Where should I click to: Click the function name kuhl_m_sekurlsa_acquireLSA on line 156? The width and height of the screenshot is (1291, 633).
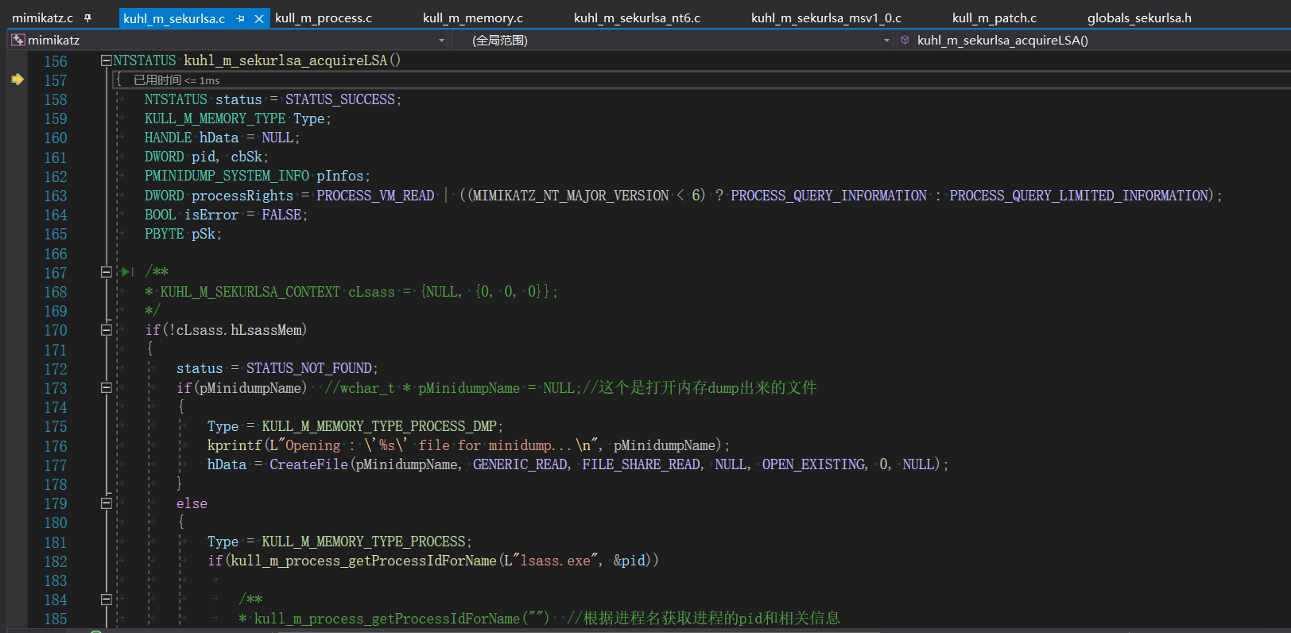tap(285, 60)
